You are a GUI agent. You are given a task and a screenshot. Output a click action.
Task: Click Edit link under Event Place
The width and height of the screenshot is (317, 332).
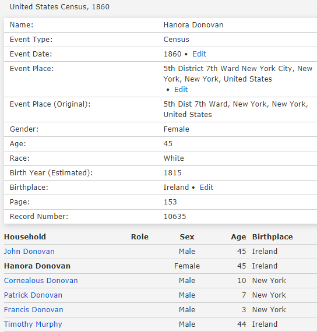click(181, 90)
